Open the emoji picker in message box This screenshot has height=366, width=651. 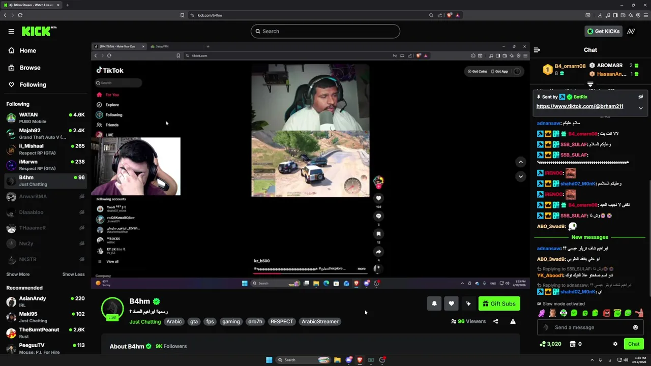coord(635,327)
